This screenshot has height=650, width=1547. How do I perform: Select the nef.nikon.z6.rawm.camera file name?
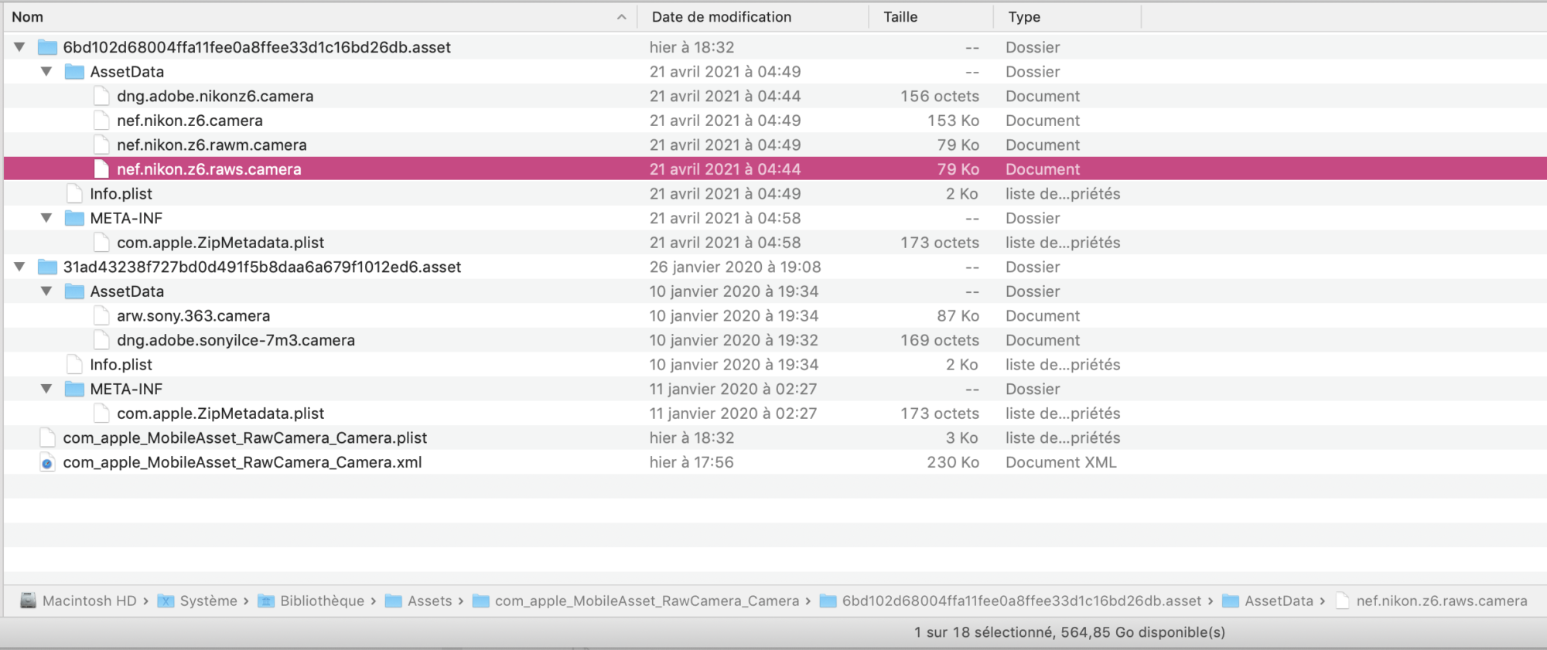pyautogui.click(x=212, y=145)
